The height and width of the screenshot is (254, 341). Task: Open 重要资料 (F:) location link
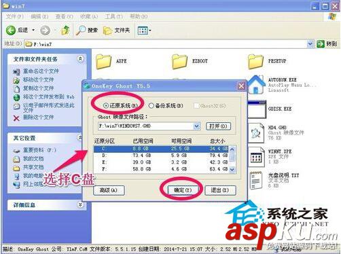[39, 150]
